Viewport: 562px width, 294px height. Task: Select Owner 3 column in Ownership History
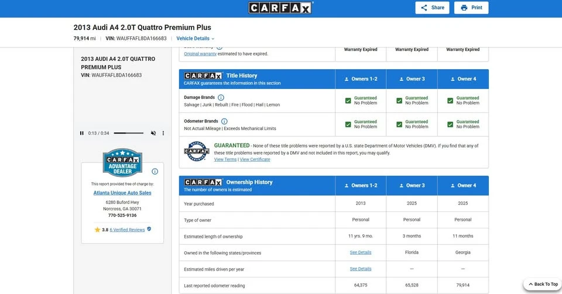[x=412, y=186]
